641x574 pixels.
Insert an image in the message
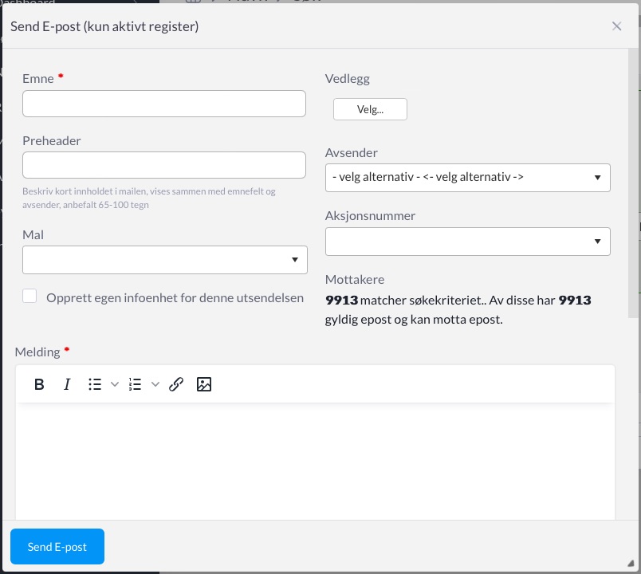tap(204, 384)
